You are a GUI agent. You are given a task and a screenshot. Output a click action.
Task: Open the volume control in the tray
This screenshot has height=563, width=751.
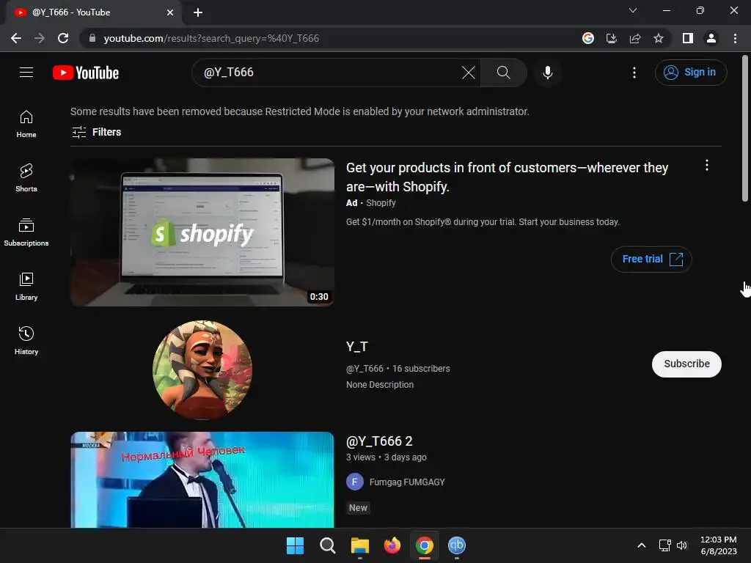(x=682, y=545)
